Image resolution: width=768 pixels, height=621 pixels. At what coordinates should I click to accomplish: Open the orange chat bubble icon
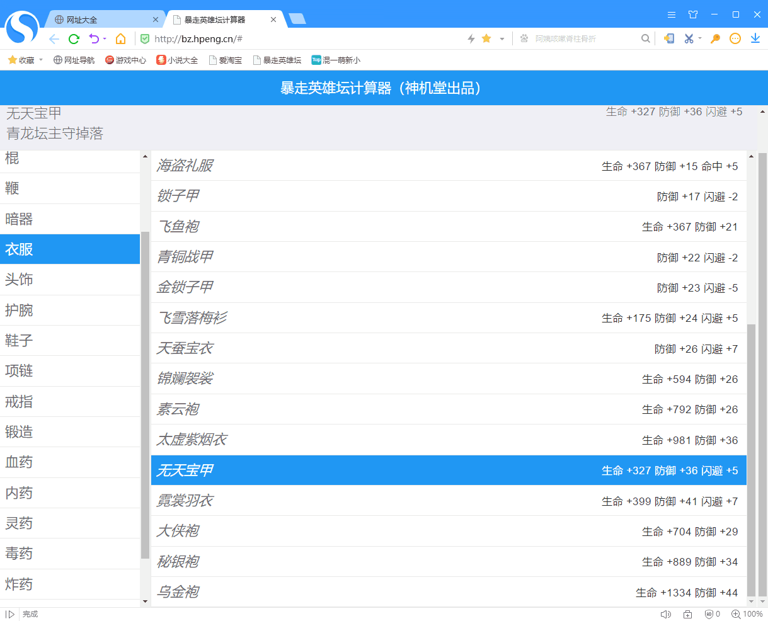tap(735, 39)
